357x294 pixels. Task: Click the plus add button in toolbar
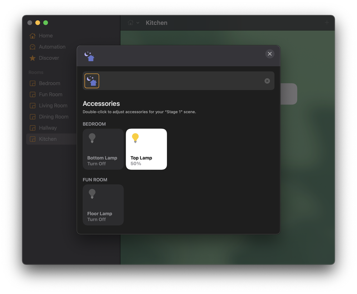tap(327, 23)
